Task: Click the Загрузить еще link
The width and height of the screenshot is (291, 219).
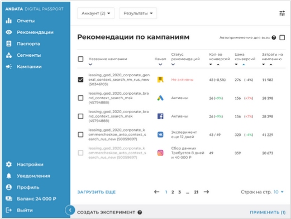Action: point(97,192)
